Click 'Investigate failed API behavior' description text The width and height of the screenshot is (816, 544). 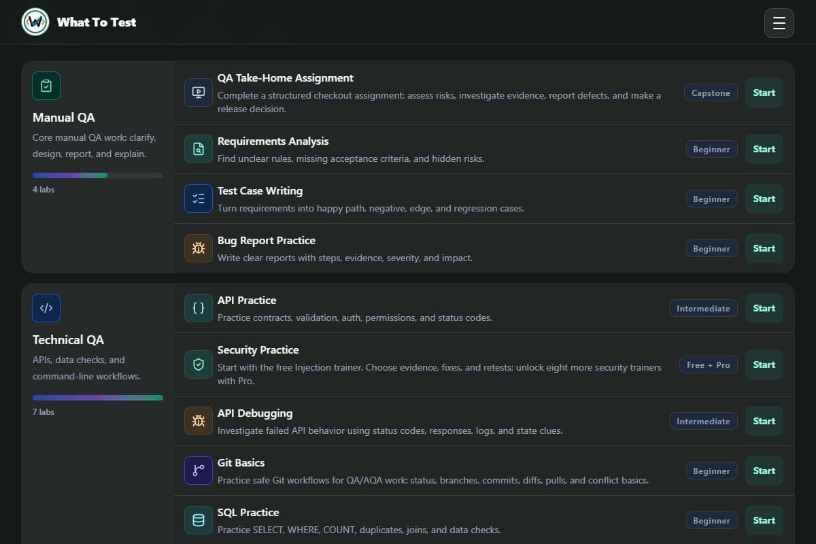[x=390, y=431]
